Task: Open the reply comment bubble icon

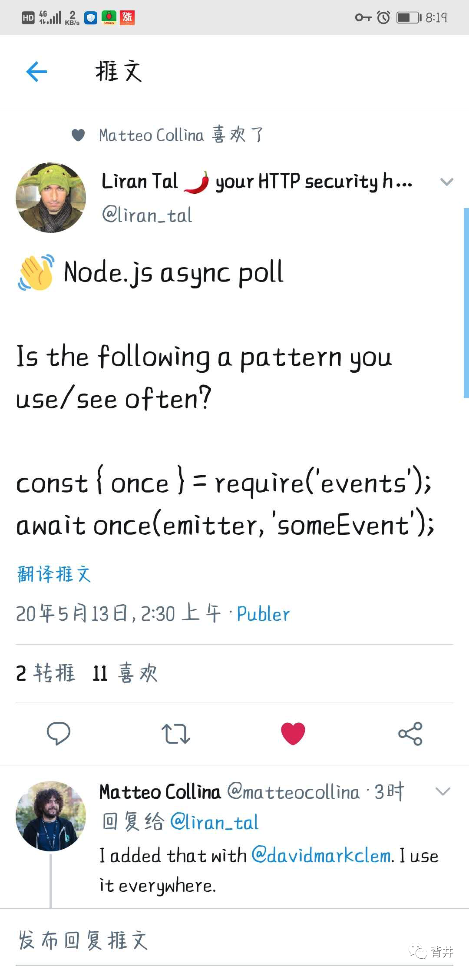Action: point(58,733)
